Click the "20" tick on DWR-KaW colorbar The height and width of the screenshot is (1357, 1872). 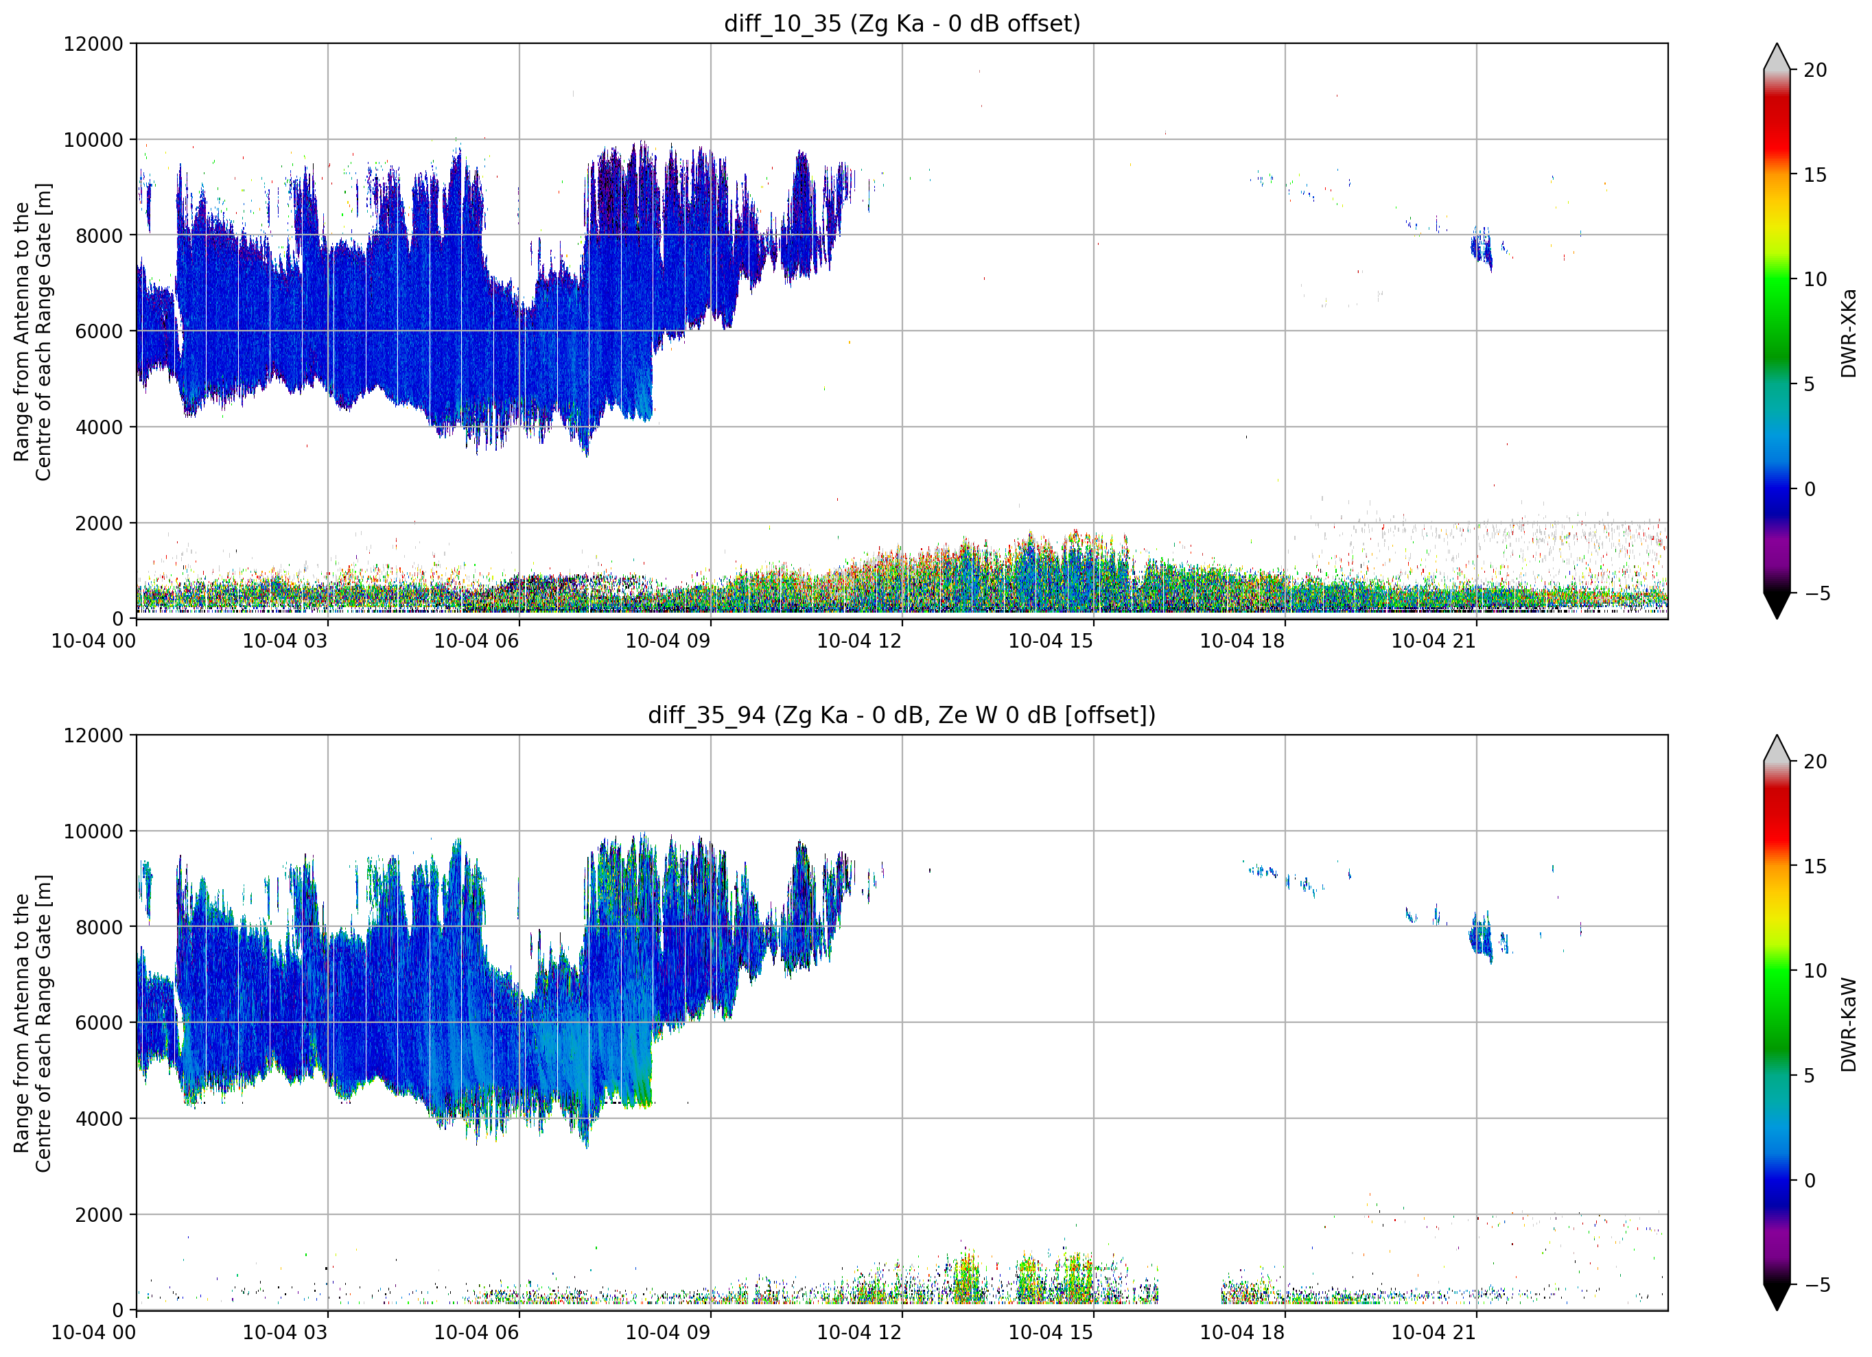[1815, 762]
